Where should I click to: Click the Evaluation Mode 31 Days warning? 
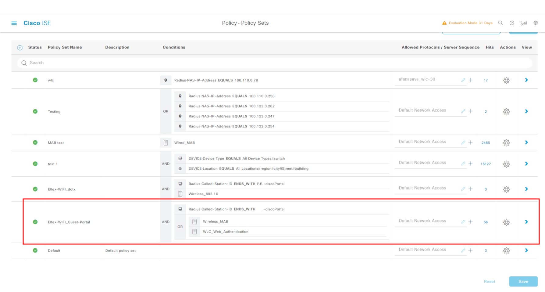(467, 23)
